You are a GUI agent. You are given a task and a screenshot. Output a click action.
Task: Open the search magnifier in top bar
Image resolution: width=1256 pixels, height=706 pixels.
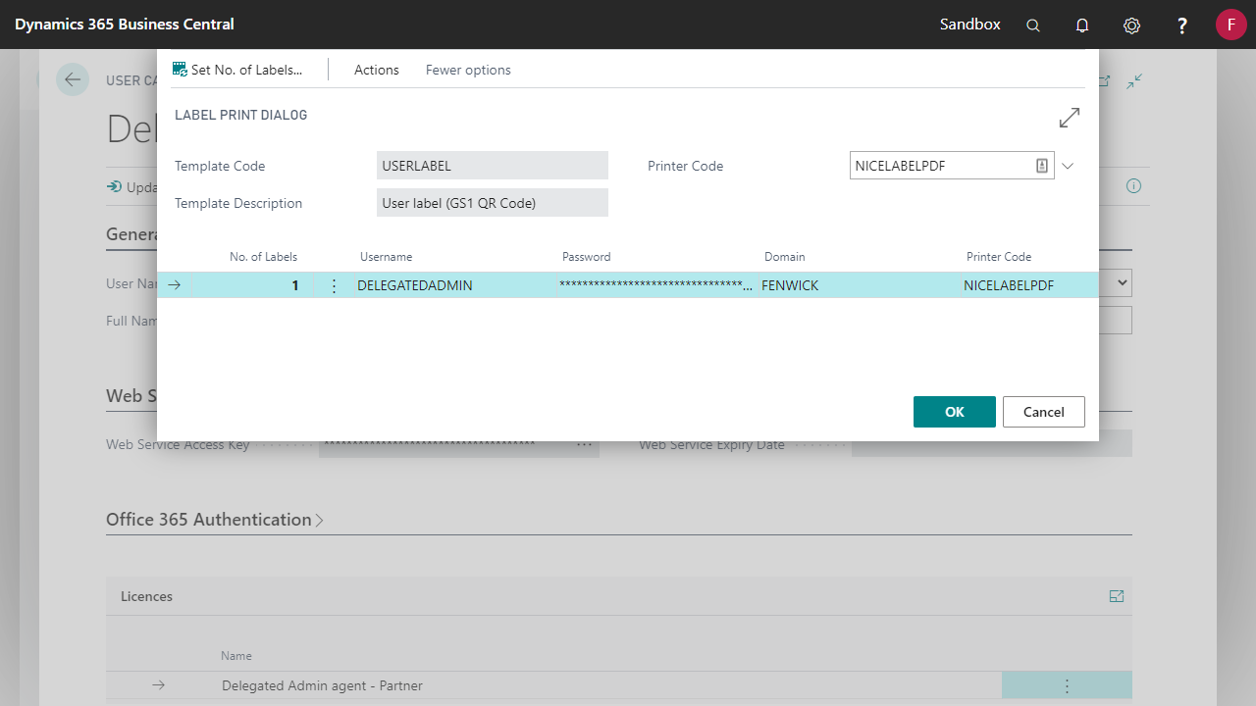[1033, 25]
